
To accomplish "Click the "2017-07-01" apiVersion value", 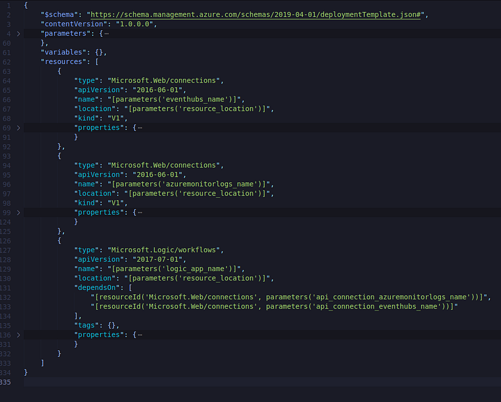I will click(x=158, y=259).
